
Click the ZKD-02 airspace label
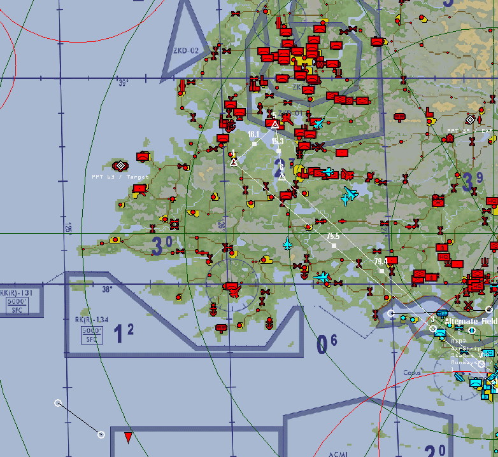pyautogui.click(x=186, y=51)
